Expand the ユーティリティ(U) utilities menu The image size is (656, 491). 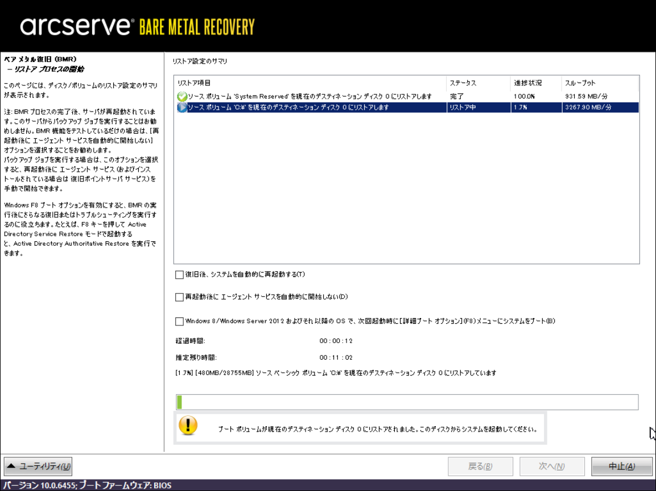(38, 467)
